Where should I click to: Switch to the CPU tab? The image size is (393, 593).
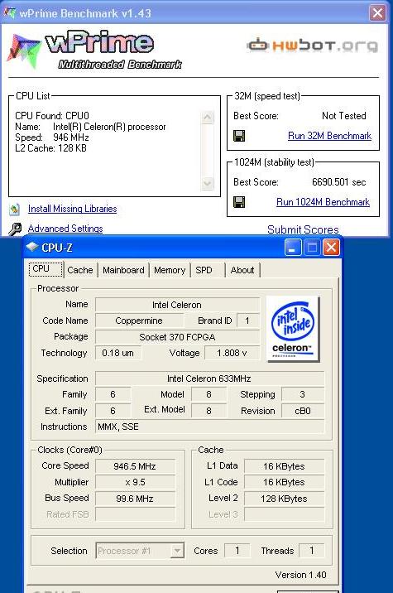(x=46, y=269)
